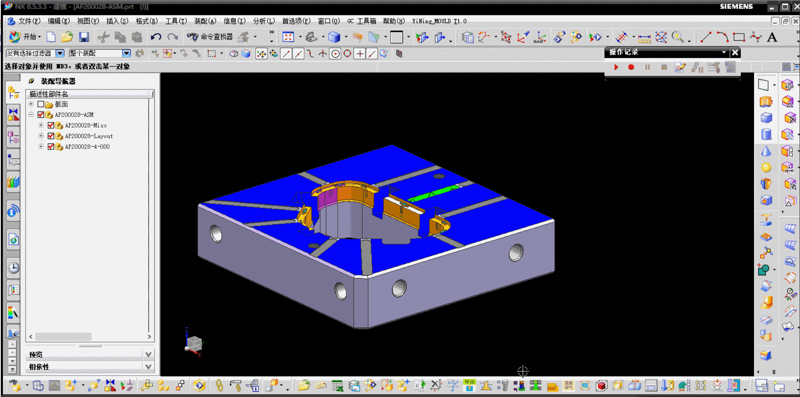Toggle checkbox for AP200028-Misc
This screenshot has height=397, width=800.
51,126
